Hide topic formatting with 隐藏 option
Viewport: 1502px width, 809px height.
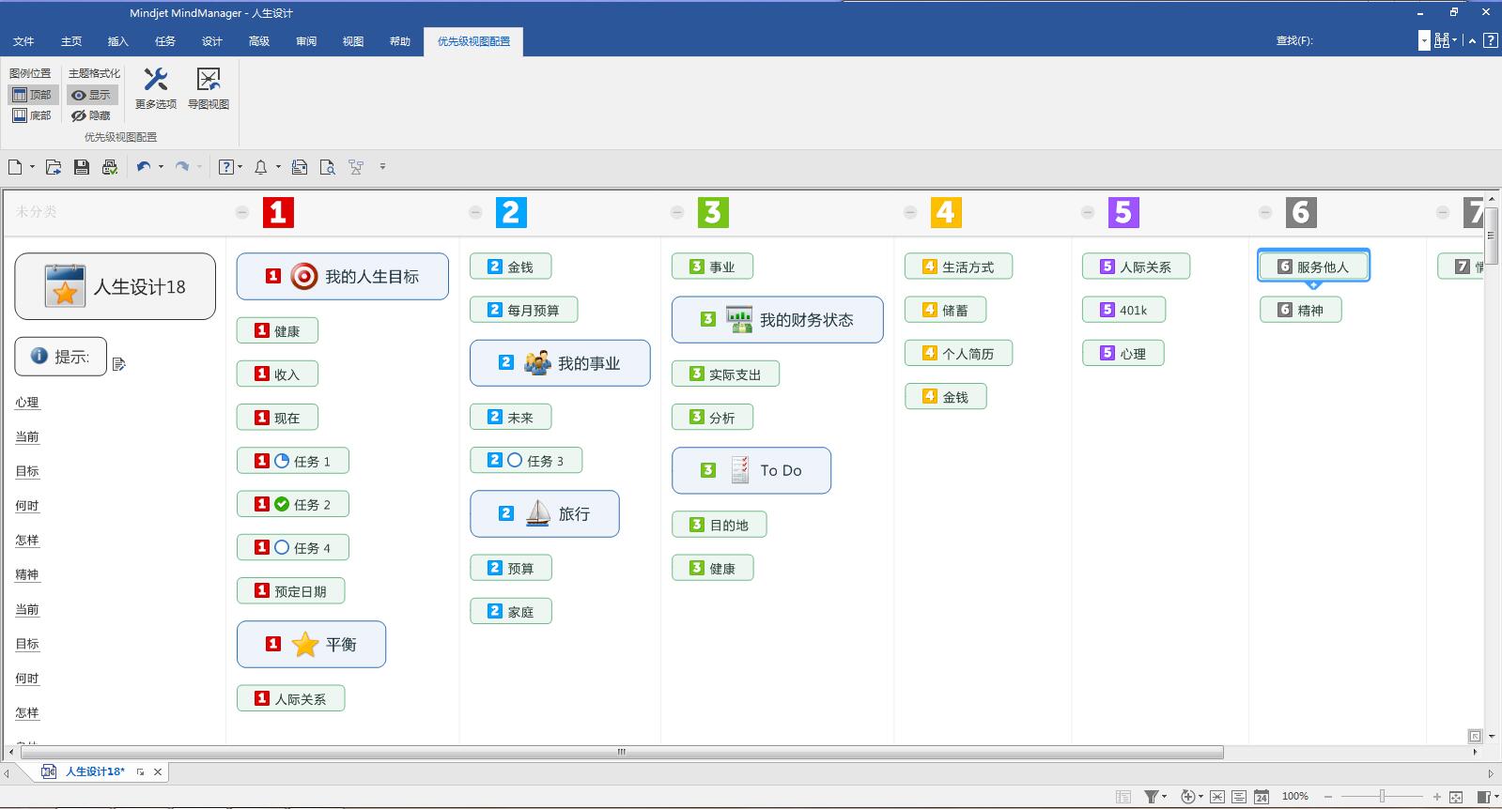[92, 115]
